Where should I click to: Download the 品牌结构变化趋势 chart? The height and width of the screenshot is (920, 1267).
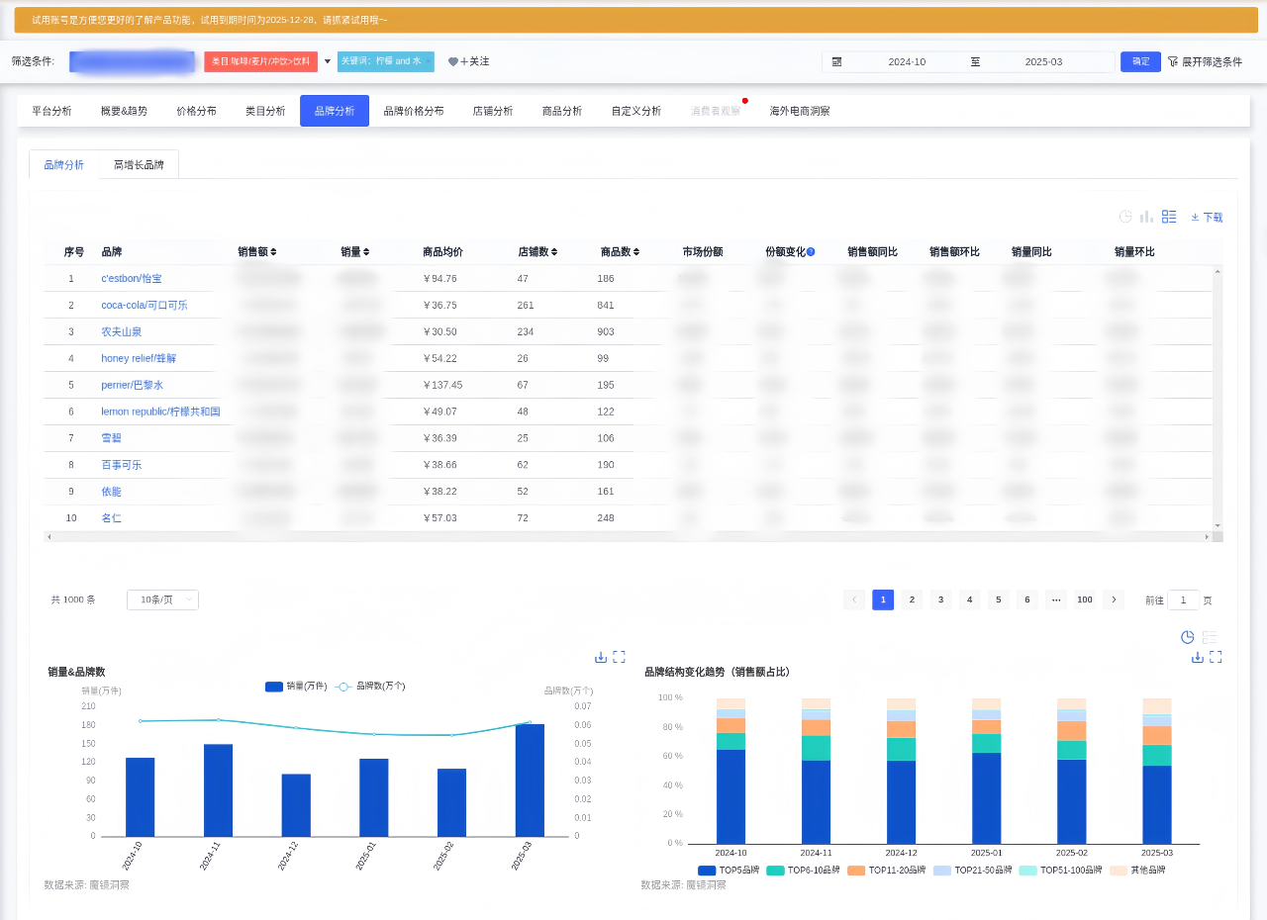click(x=1198, y=657)
